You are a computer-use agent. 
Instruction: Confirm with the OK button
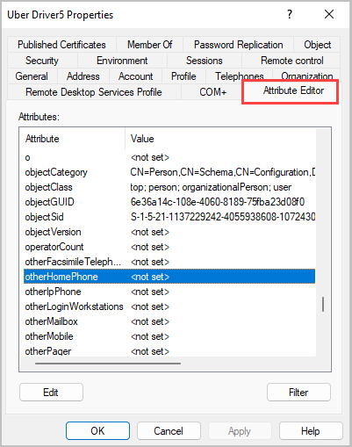[x=97, y=431]
